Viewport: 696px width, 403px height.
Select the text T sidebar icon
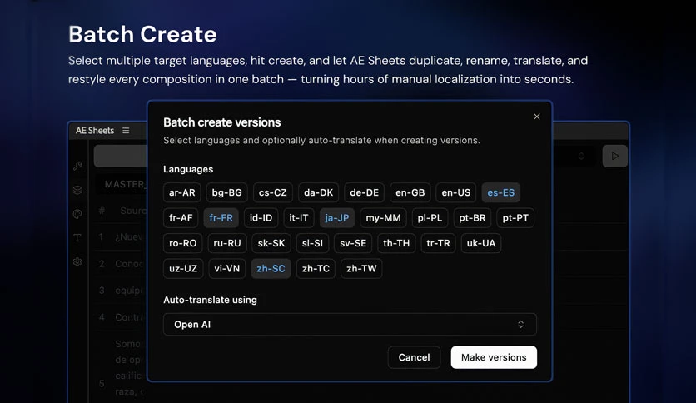tap(77, 238)
